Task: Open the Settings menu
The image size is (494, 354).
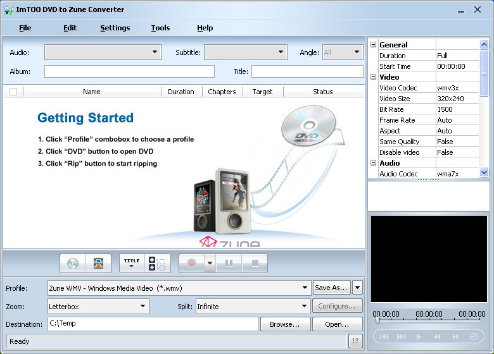Action: 115,28
